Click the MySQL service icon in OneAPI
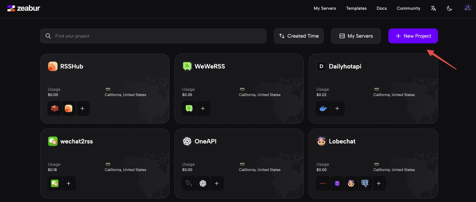The height and width of the screenshot is (202, 476). click(x=189, y=184)
